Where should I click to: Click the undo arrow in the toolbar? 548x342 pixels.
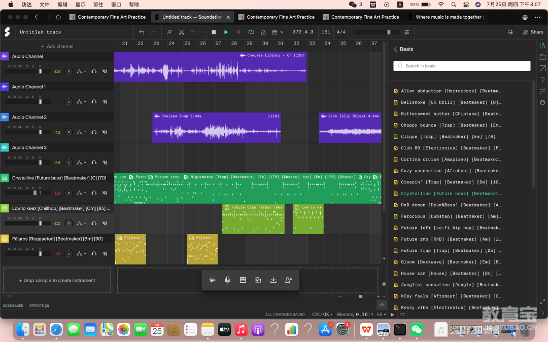pos(142,32)
